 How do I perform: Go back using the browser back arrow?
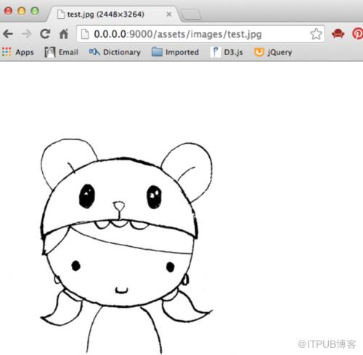coord(8,34)
